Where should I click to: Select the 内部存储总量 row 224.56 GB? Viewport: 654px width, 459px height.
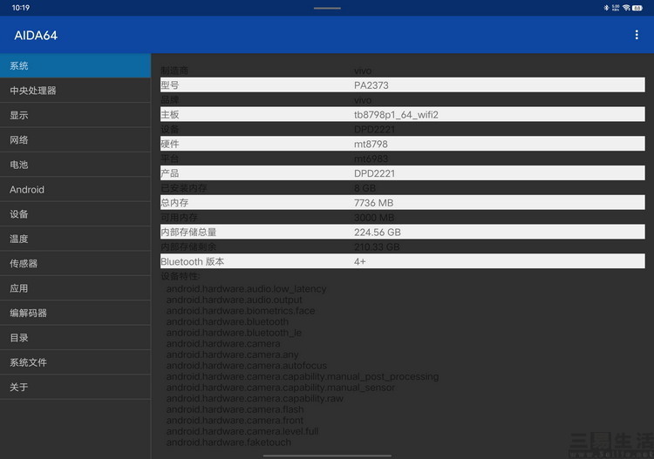point(403,232)
